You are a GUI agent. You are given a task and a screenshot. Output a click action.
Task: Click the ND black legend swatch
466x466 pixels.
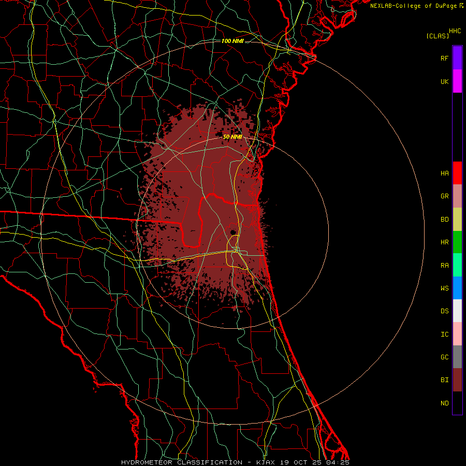coord(457,403)
